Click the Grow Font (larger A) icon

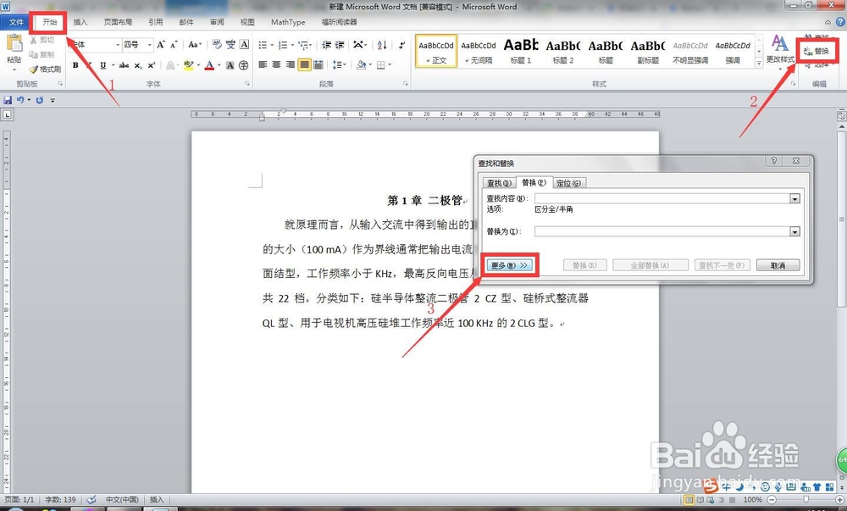pos(161,45)
